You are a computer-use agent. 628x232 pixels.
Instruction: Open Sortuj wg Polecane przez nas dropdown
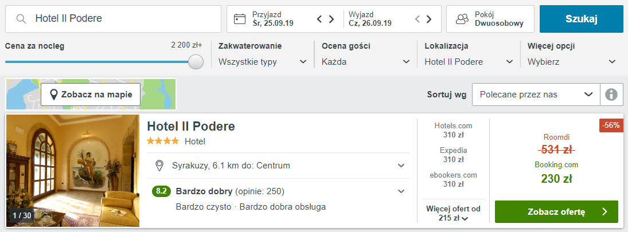[x=536, y=95]
